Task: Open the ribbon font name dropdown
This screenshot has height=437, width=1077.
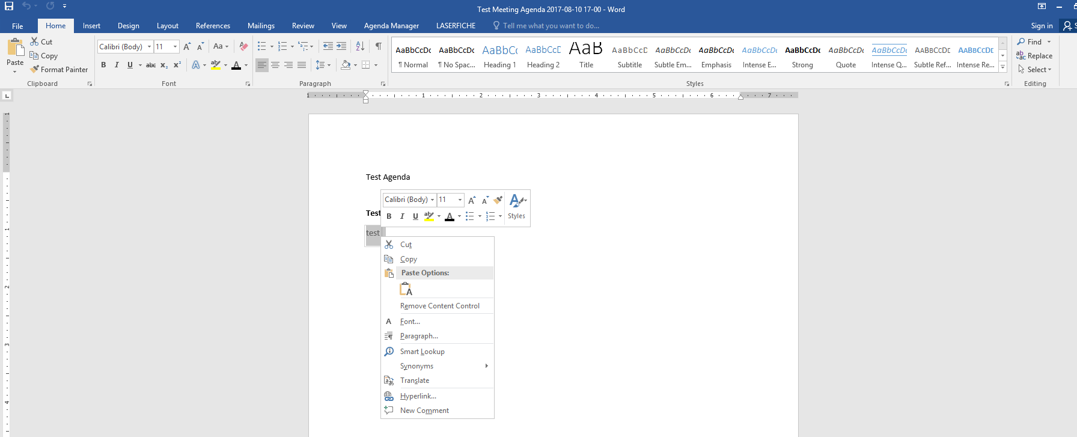Action: [149, 47]
